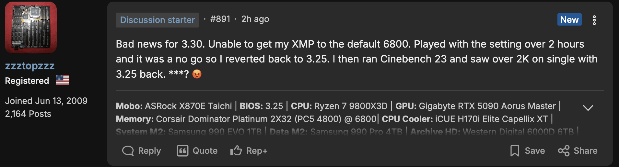Image resolution: width=619 pixels, height=167 pixels.
Task: Open the three-dot post options menu
Action: (x=594, y=20)
